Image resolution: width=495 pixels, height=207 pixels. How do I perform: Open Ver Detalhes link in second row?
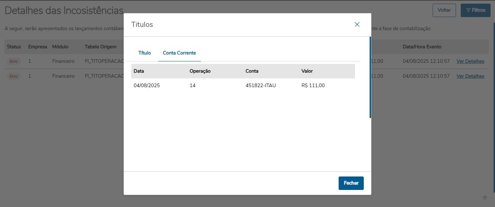[470, 76]
